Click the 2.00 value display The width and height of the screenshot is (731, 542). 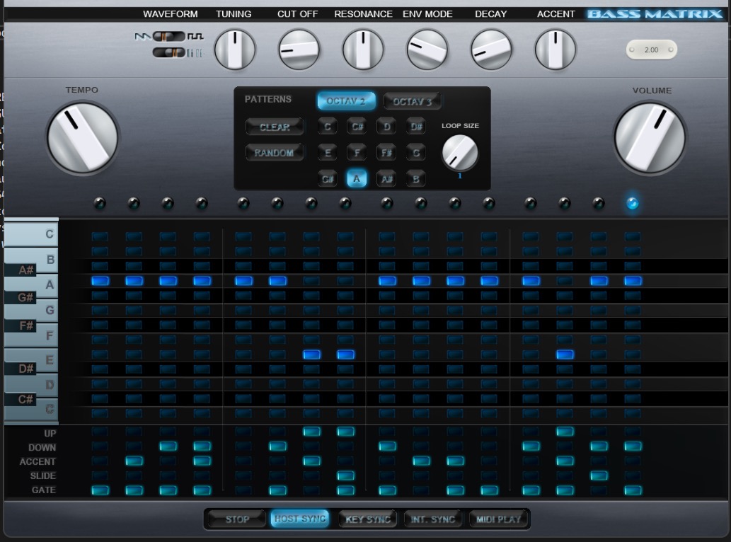pos(651,50)
